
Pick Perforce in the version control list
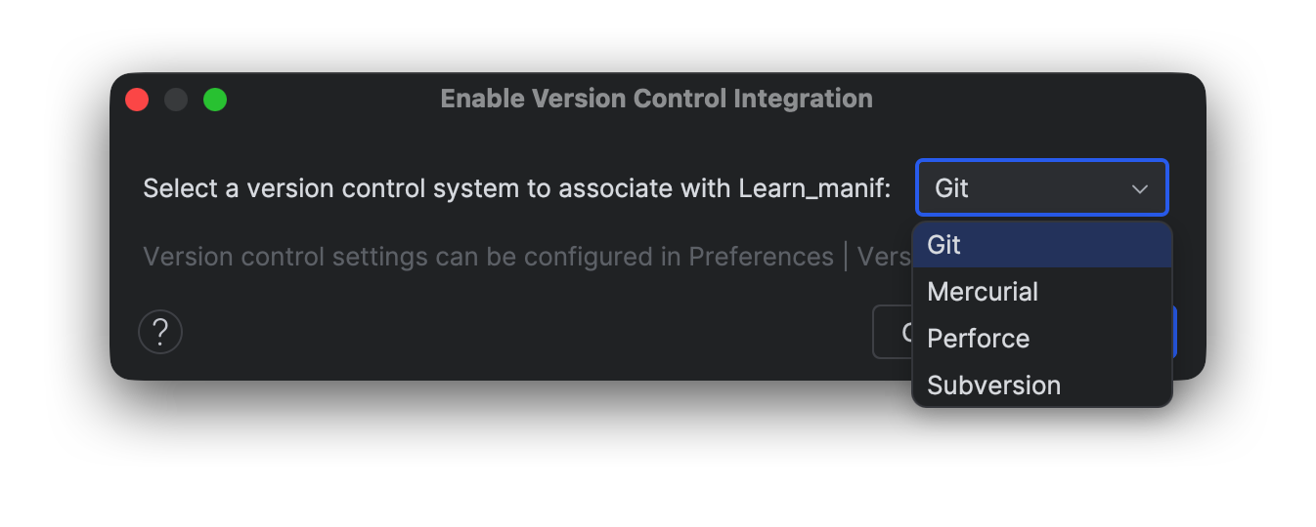(x=979, y=339)
